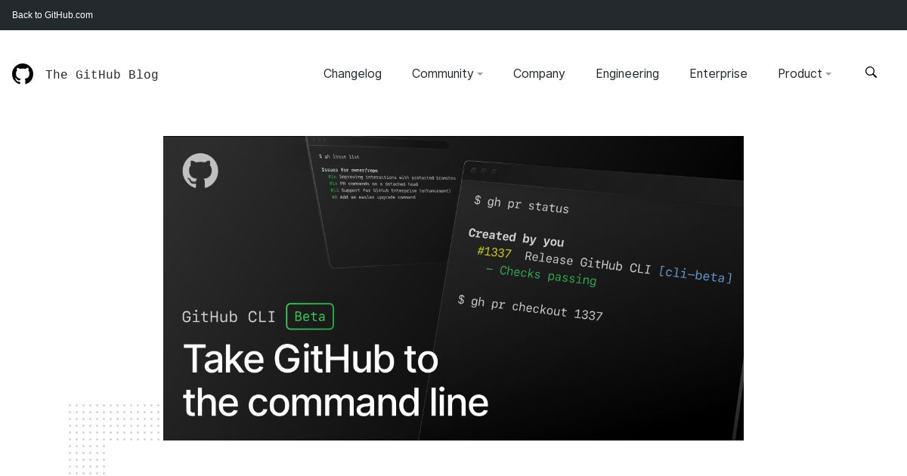
Task: Go back to GitHub.com
Action: coord(52,15)
